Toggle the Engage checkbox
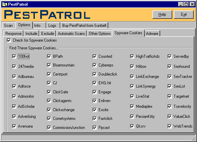Image resolution: width=197 pixels, height=142 pixels. pyautogui.click(x=94, y=92)
